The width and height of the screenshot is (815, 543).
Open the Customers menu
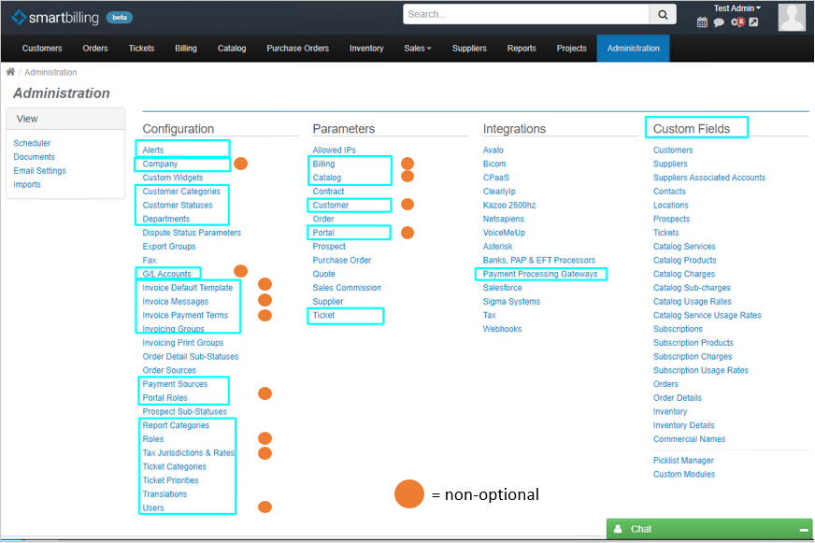tap(42, 49)
